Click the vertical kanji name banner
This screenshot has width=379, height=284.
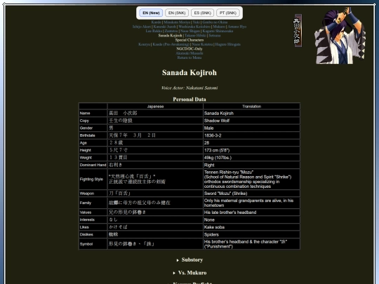(298, 30)
